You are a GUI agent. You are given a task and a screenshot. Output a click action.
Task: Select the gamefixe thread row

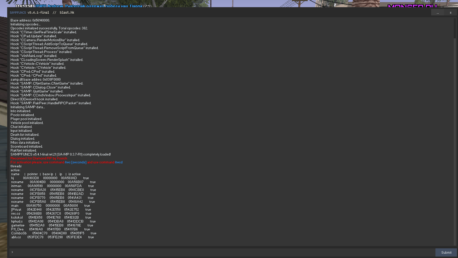point(52,225)
